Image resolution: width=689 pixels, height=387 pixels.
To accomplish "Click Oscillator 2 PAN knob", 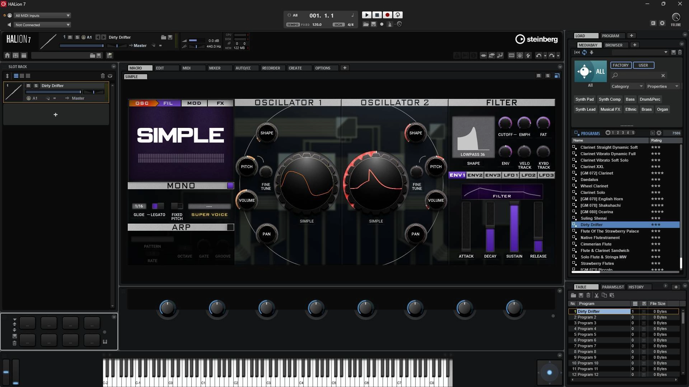I will click(x=415, y=234).
